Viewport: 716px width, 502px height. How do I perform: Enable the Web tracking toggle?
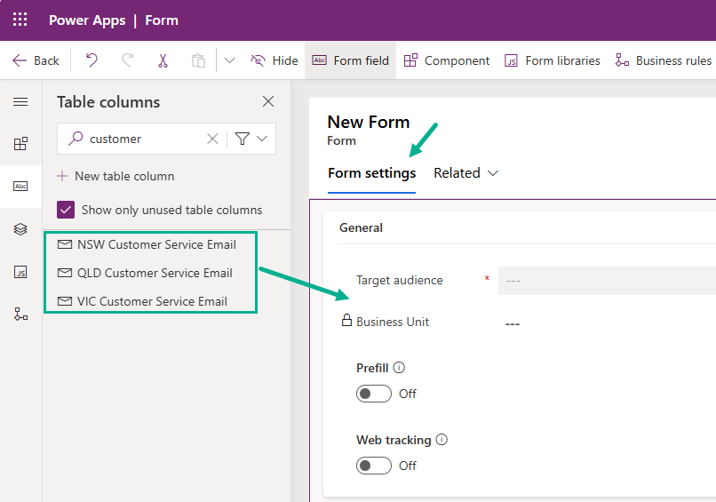(x=374, y=466)
